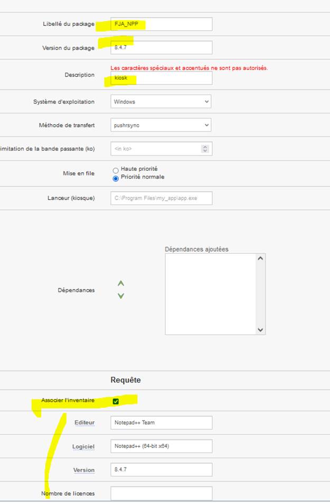Click the green up arrow for dependencies
This screenshot has height=504, width=330.
point(121,284)
